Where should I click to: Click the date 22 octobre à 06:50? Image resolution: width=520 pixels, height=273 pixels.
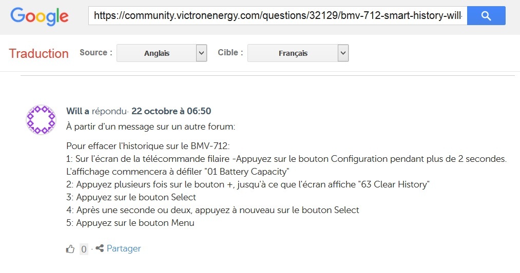(171, 111)
